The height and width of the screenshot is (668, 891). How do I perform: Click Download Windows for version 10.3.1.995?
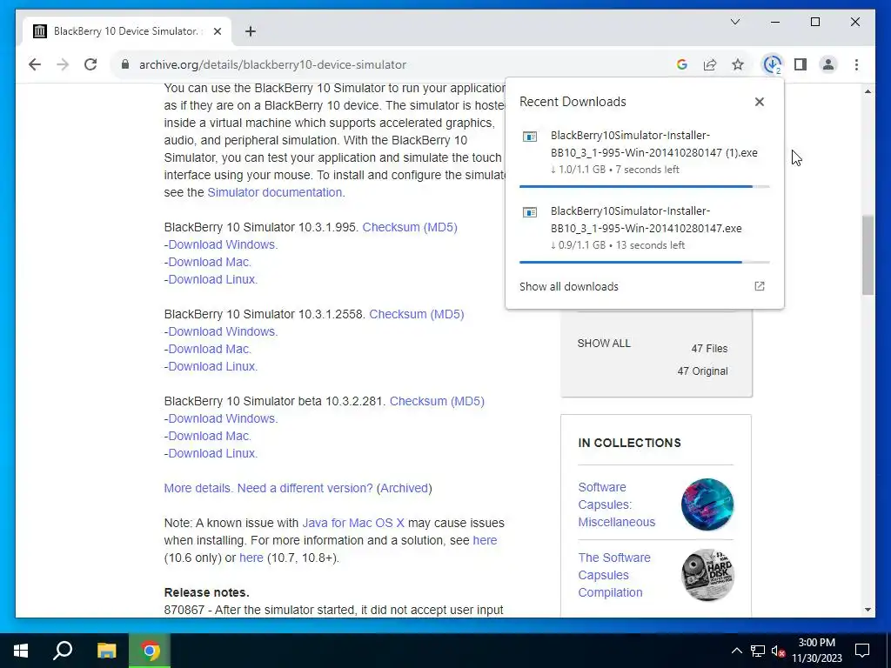(222, 244)
